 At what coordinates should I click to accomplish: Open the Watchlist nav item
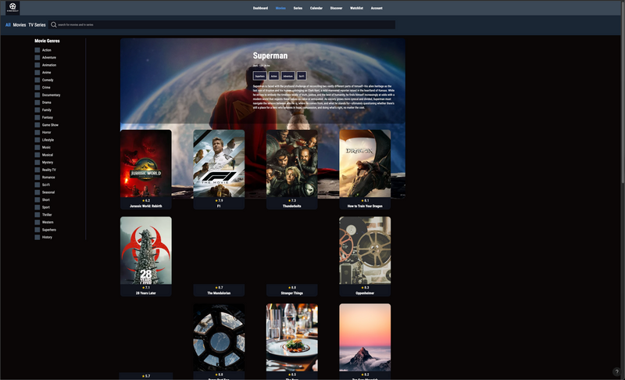point(356,8)
